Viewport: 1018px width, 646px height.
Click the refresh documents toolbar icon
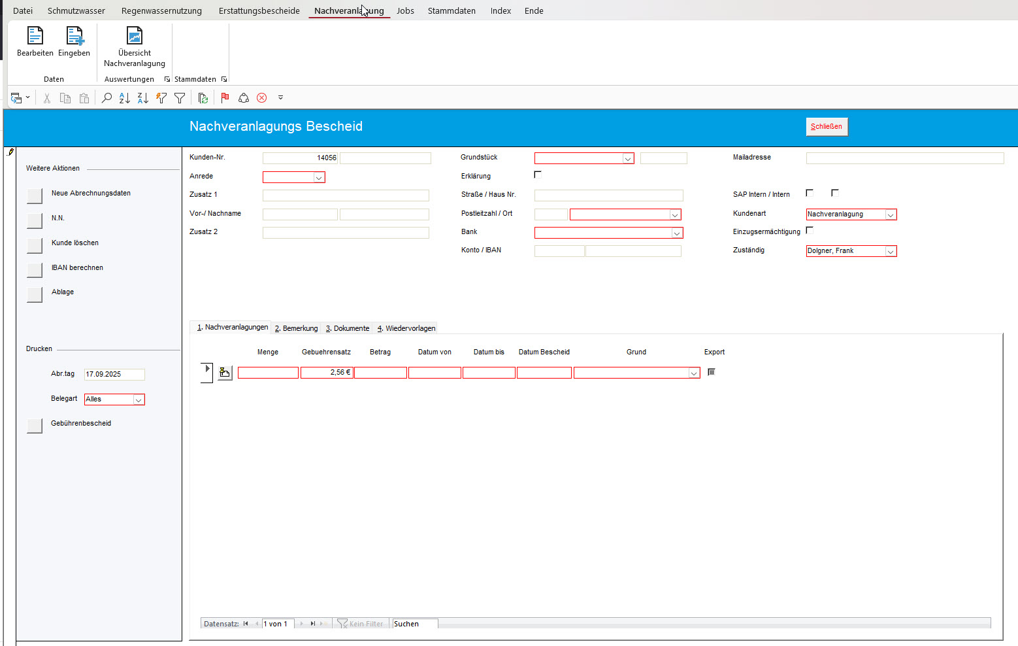203,98
